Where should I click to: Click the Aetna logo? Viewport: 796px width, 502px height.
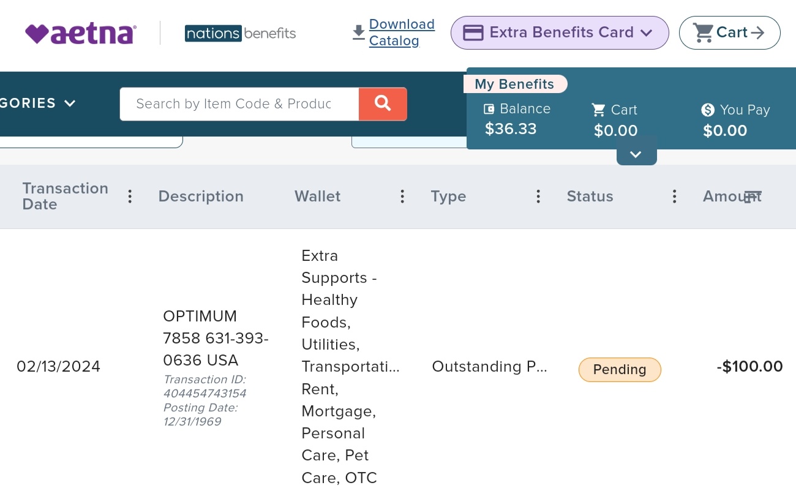(81, 33)
